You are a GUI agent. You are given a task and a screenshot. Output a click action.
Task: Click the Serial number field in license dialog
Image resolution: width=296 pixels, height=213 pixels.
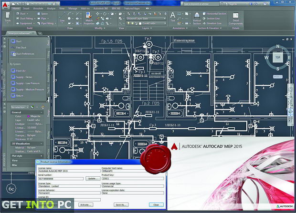tap(61, 179)
